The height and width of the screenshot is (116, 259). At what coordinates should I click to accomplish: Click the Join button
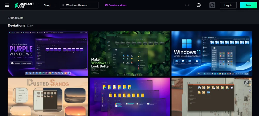[x=248, y=5]
